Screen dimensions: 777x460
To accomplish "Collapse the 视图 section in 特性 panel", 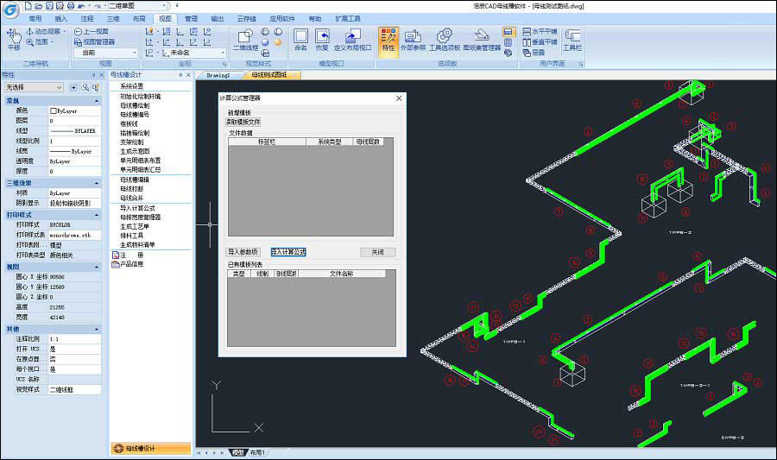I will click(x=96, y=267).
